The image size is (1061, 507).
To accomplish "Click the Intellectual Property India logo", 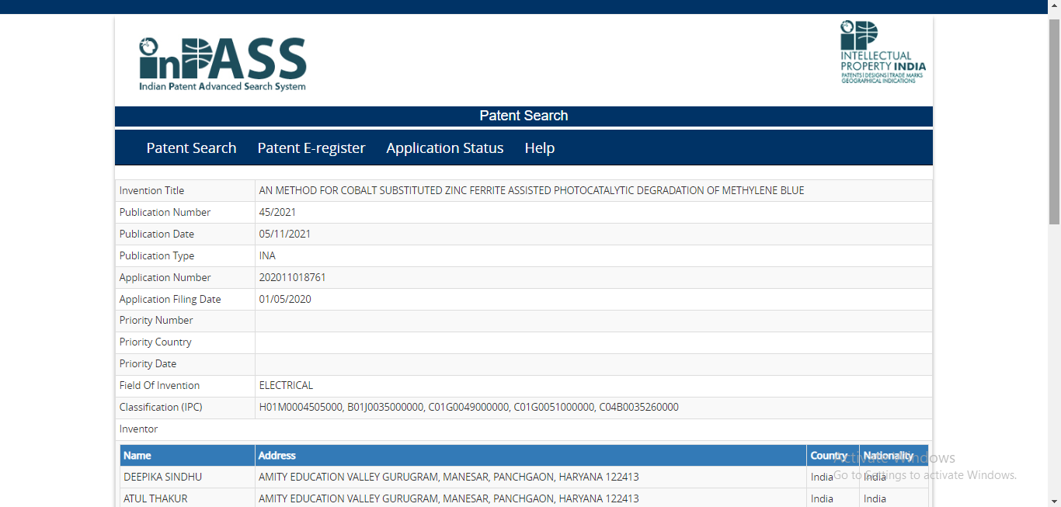I will pyautogui.click(x=883, y=52).
